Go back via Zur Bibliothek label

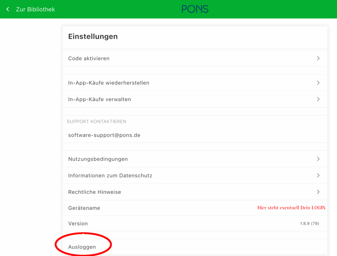click(x=36, y=10)
